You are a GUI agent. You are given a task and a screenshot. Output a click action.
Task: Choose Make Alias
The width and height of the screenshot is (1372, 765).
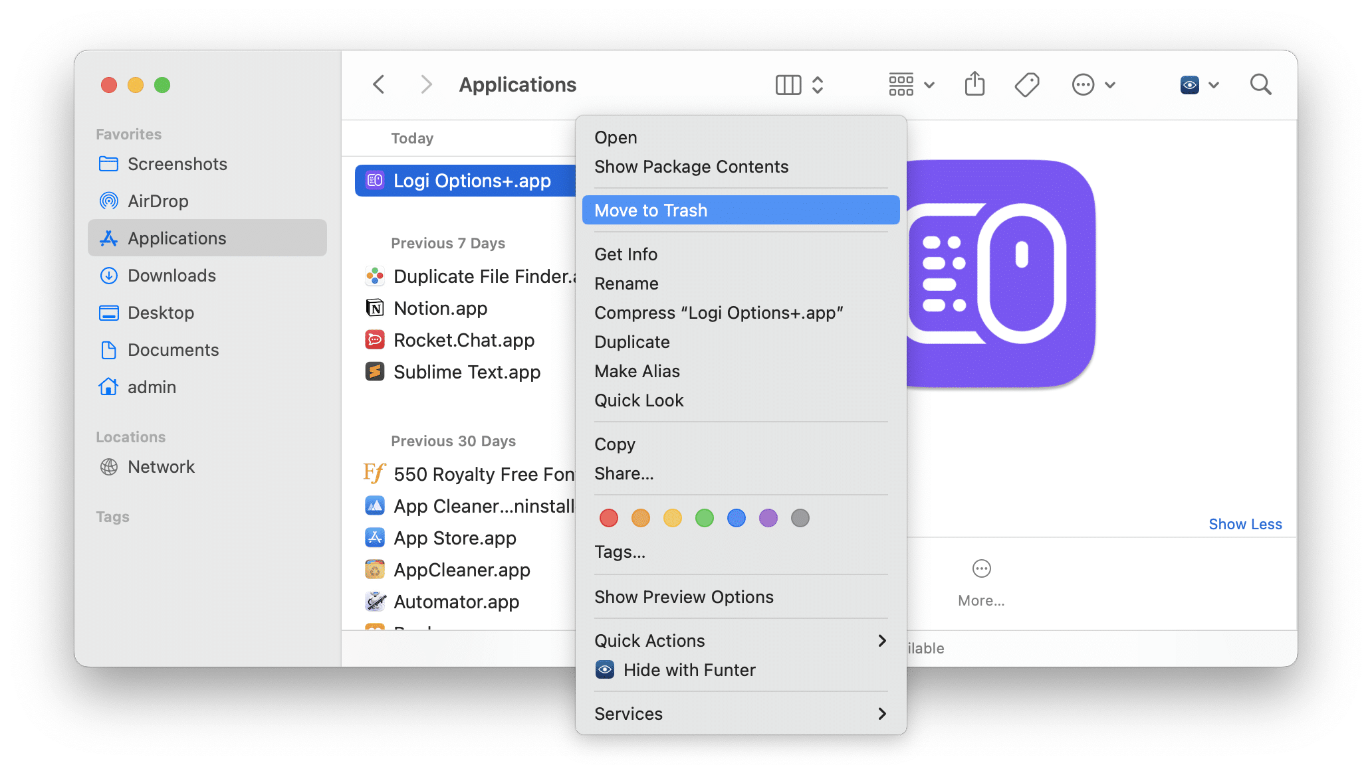pos(741,371)
